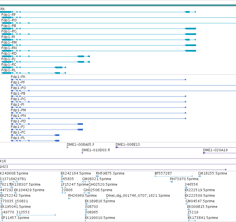This screenshot has width=236, height=222.
Task: Click the LP15247.5prime EST label
Action: point(75,185)
